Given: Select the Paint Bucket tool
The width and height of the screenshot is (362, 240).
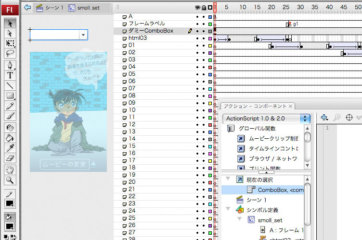Looking at the screenshot, I should pos(10,138).
